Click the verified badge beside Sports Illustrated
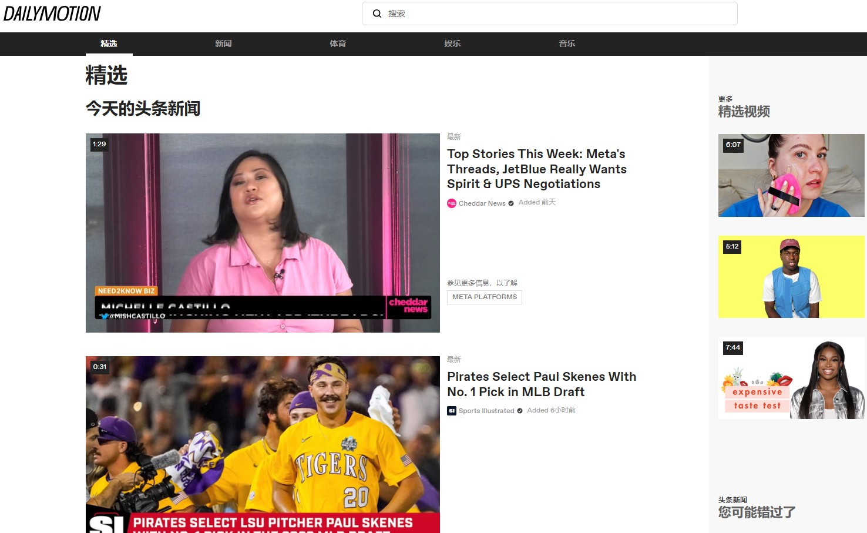This screenshot has width=867, height=533. click(x=520, y=411)
